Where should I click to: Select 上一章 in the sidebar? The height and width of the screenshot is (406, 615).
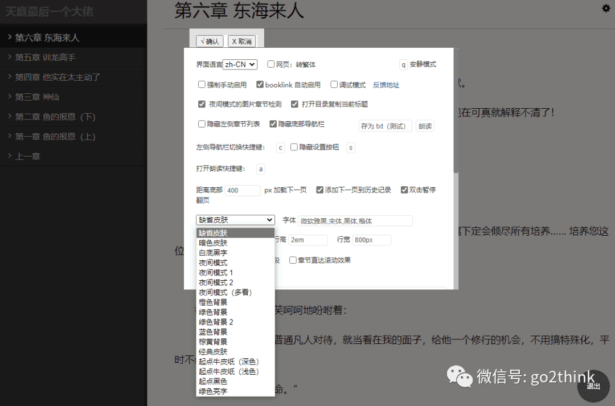click(x=28, y=155)
